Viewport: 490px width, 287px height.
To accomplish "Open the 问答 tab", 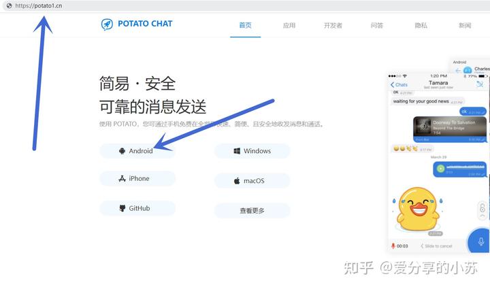I will tap(377, 25).
